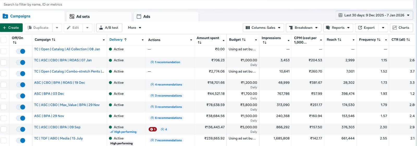Open the A/B test tool
The height and width of the screenshot is (146, 417).
click(x=109, y=28)
